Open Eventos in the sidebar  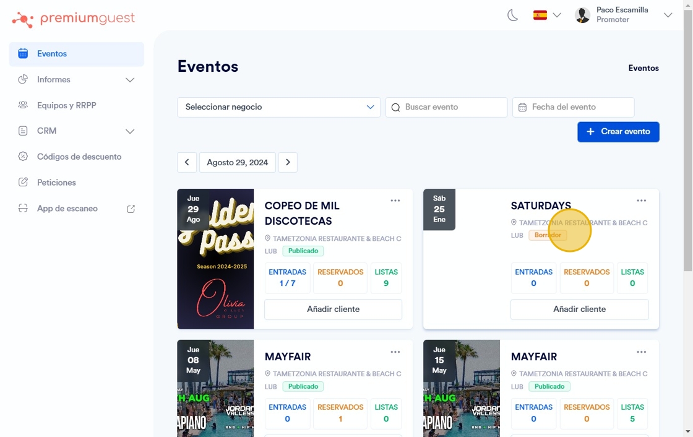pos(77,54)
